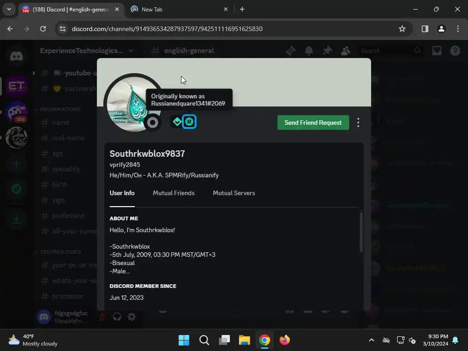468x351 pixels.
Task: View site information icon in address bar
Action: [63, 29]
